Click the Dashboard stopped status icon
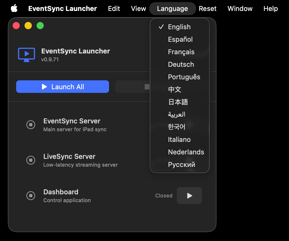 (31, 196)
